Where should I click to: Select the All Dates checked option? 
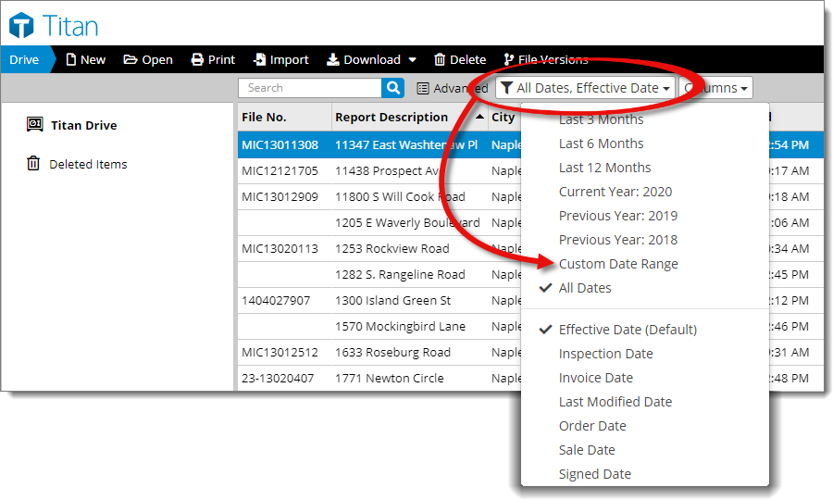(585, 288)
